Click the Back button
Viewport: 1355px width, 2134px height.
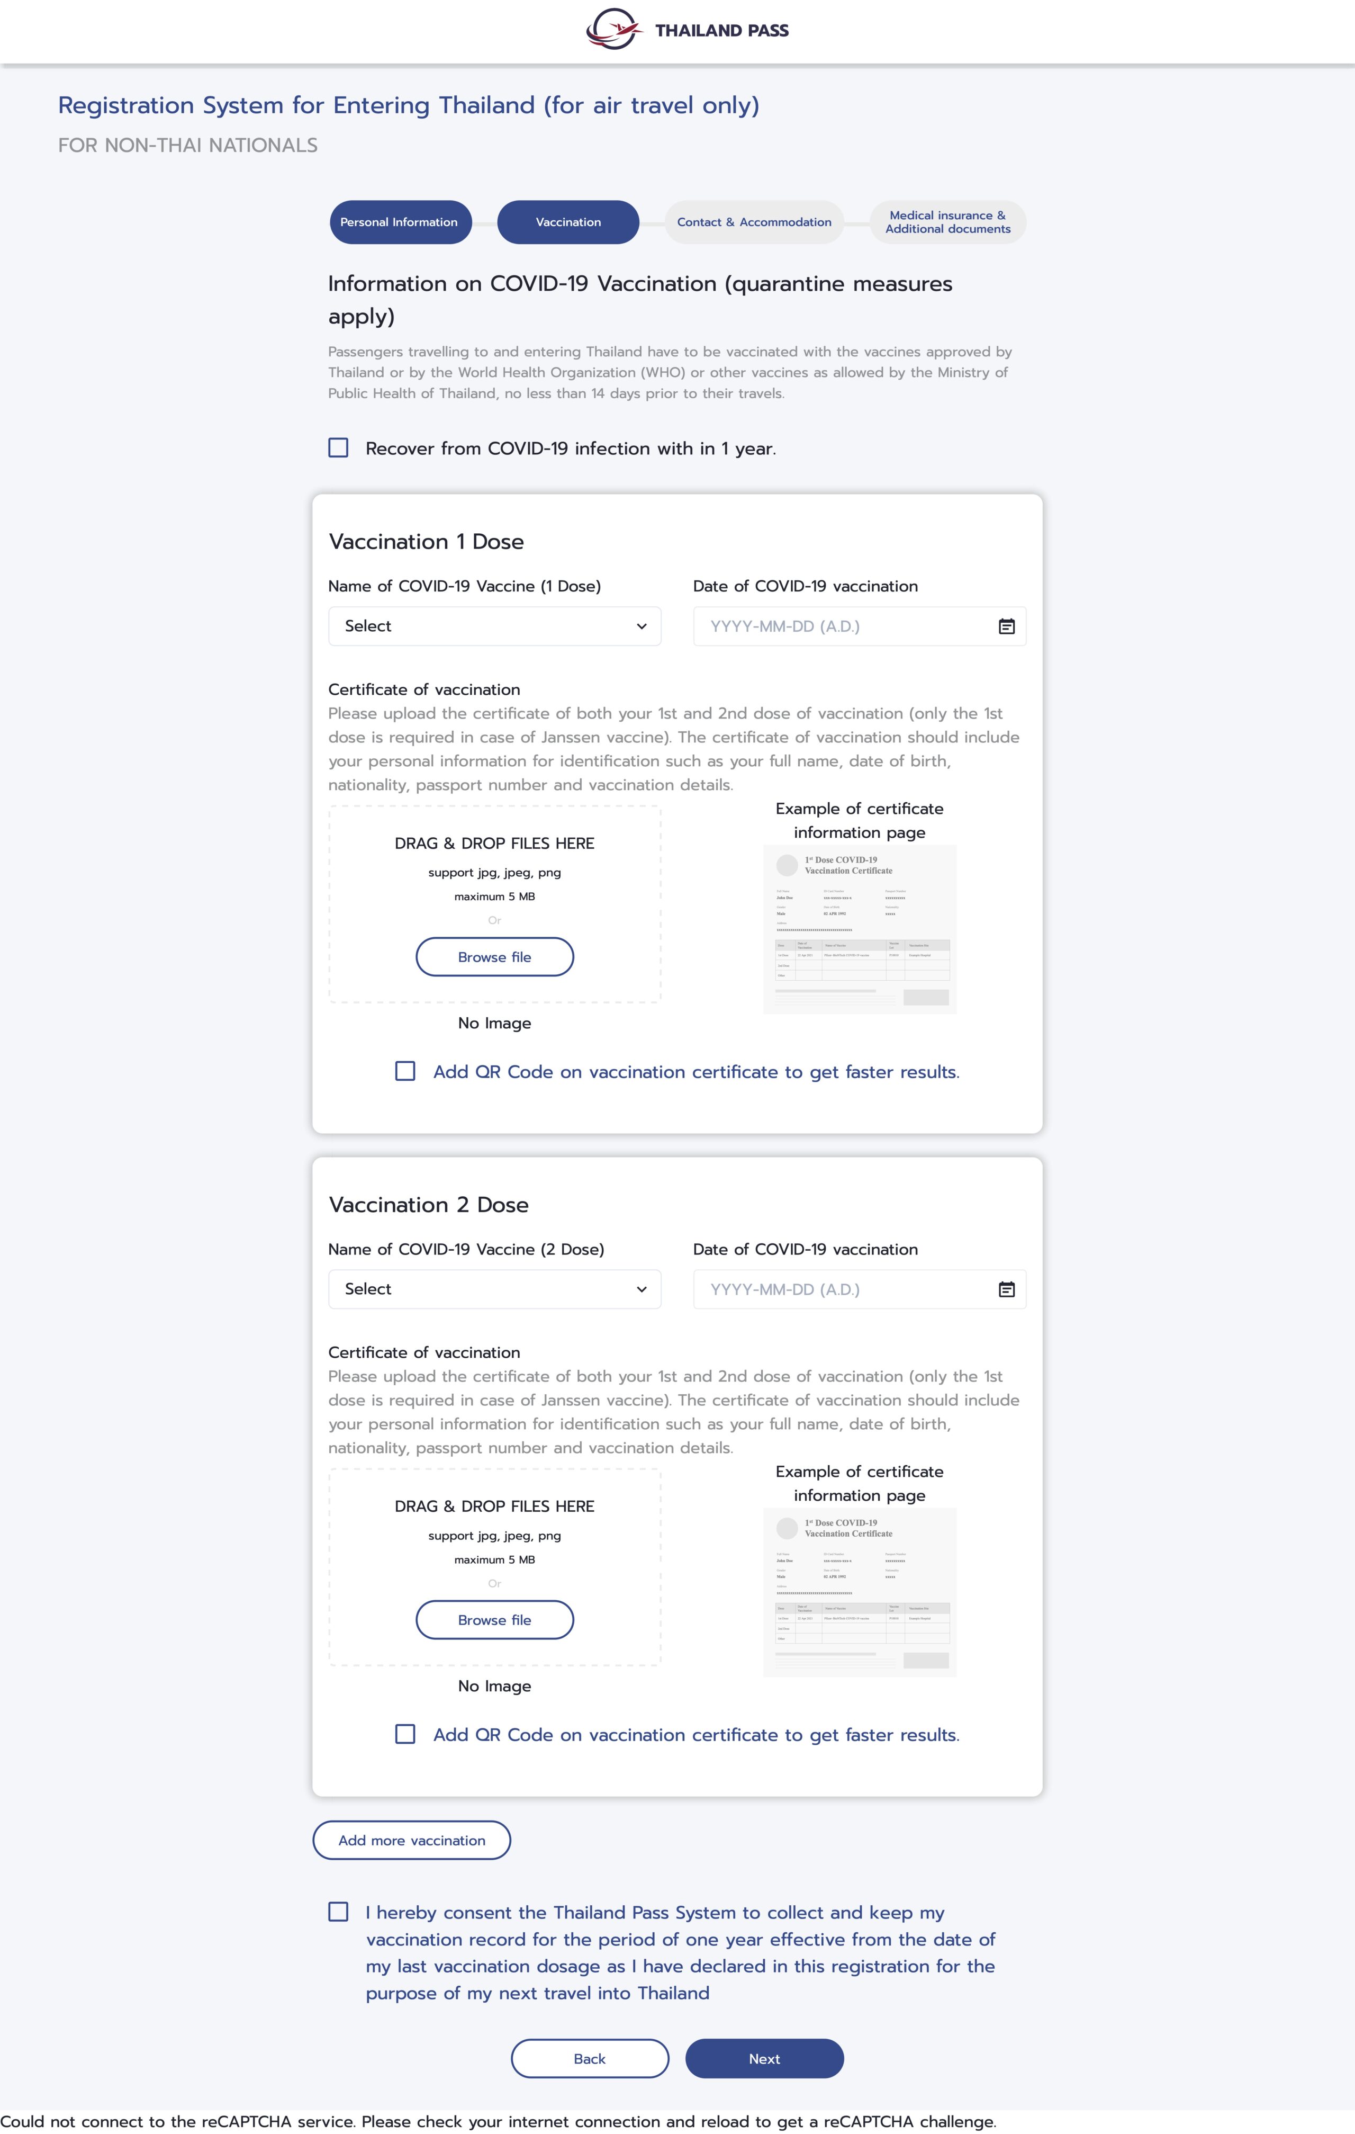coord(590,2059)
